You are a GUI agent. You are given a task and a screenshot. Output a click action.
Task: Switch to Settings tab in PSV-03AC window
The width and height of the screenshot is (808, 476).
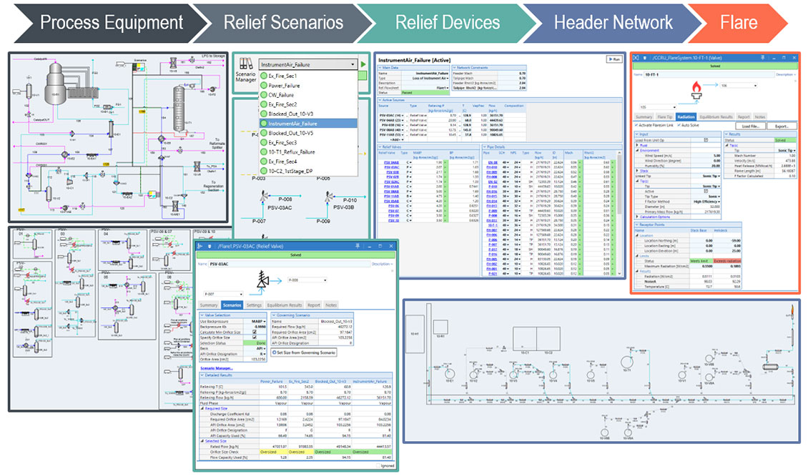pos(254,305)
